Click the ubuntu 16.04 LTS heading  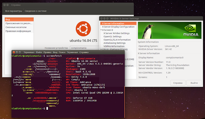(83, 41)
